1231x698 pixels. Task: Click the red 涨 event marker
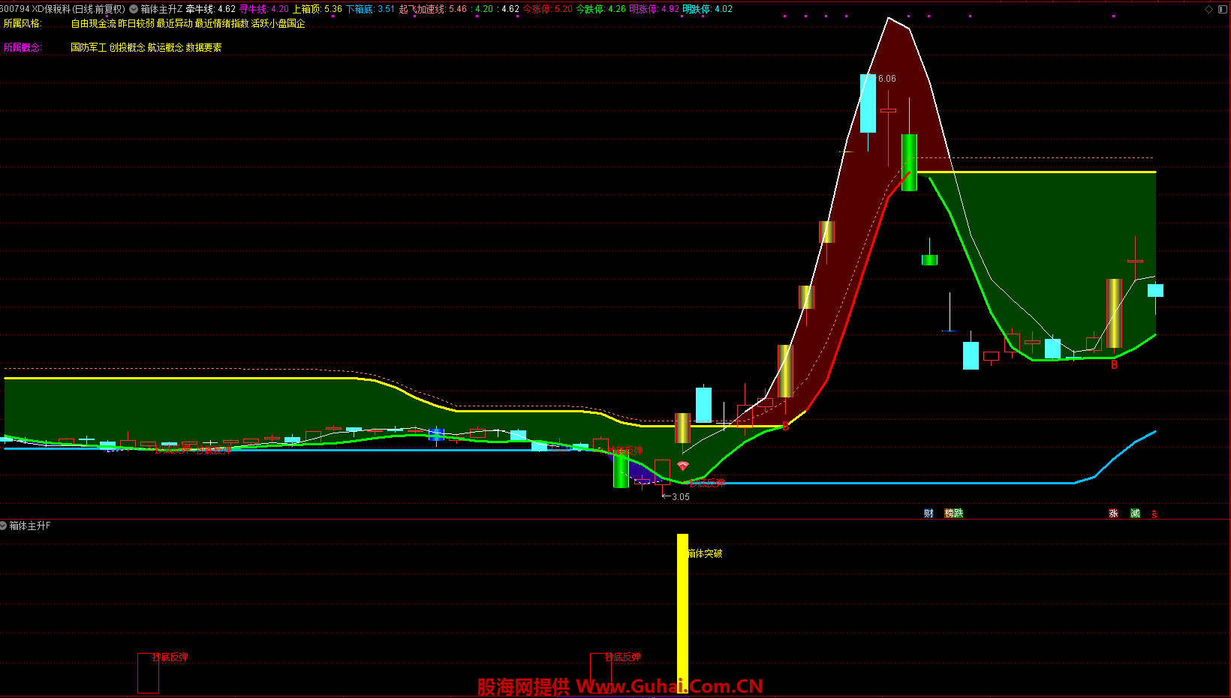tap(1113, 514)
